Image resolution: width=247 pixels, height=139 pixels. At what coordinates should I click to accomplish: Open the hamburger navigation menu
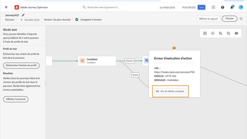pos(6,7)
